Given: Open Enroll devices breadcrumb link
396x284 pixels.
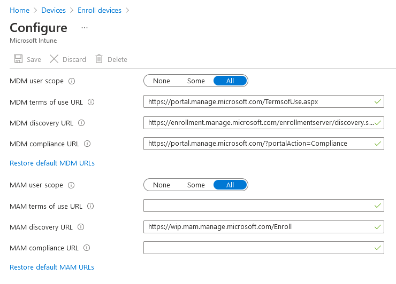Looking at the screenshot, I should tap(100, 10).
